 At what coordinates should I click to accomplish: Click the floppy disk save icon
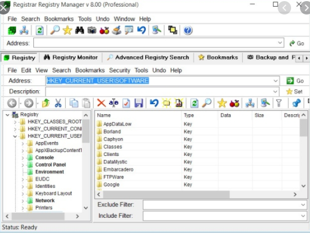[139, 103]
